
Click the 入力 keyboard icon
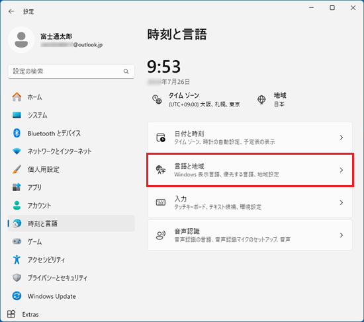161,202
